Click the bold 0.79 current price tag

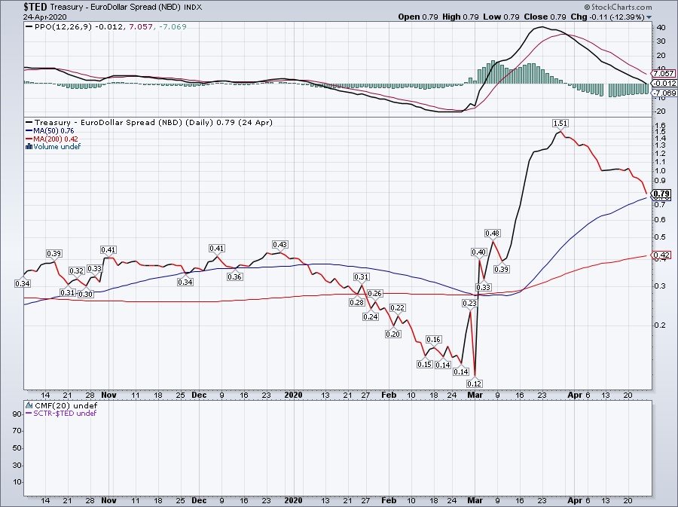click(x=662, y=194)
